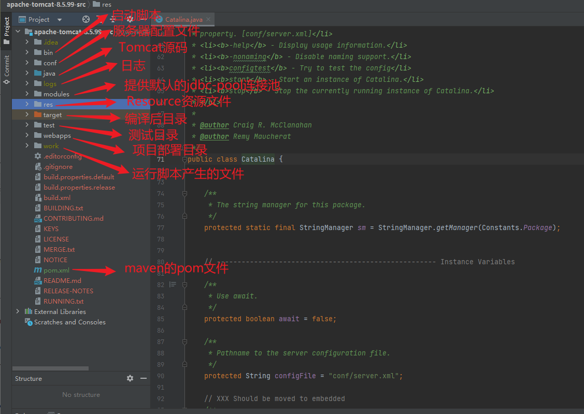The width and height of the screenshot is (584, 414).
Task: Expand the res folder
Action: coord(27,104)
